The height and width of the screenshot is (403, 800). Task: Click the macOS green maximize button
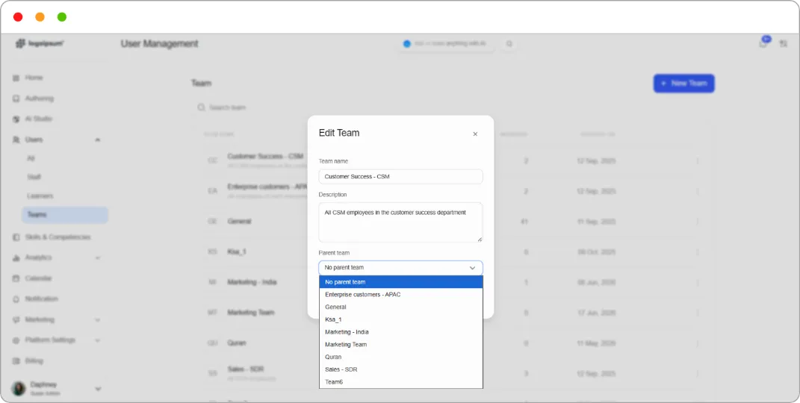pyautogui.click(x=62, y=17)
